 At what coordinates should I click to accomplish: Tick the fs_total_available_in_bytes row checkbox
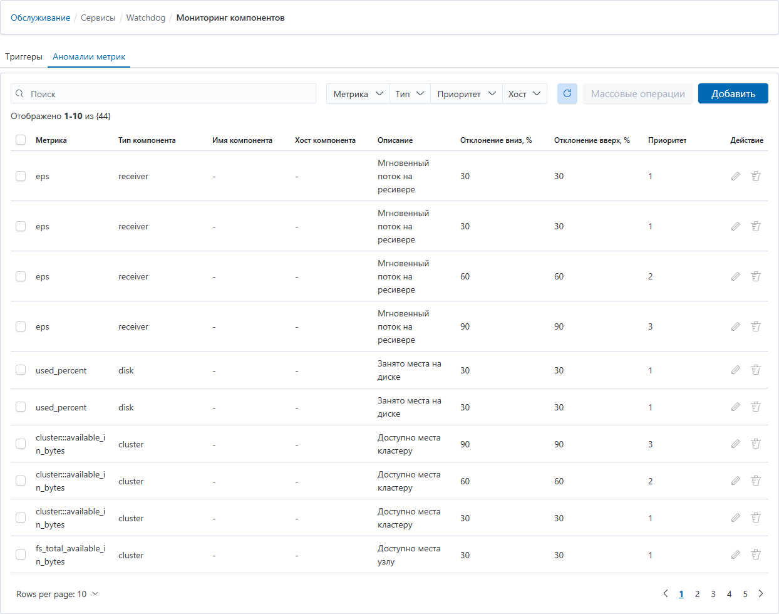point(21,554)
